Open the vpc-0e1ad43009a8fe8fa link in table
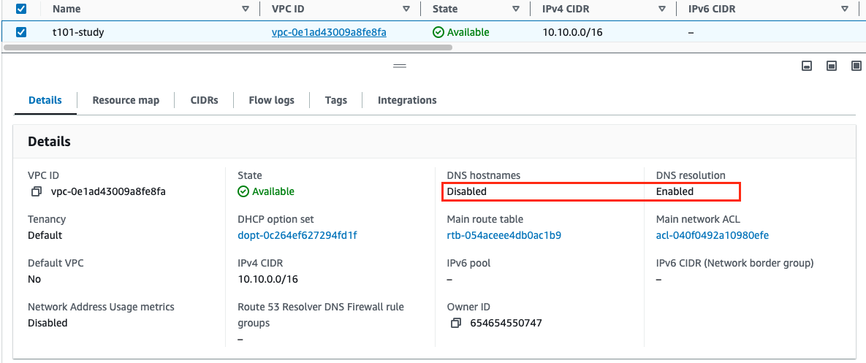This screenshot has height=363, width=866. 329,32
